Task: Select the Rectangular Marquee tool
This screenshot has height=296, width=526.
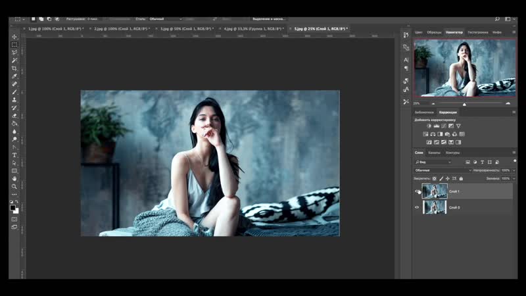Action: pyautogui.click(x=14, y=45)
